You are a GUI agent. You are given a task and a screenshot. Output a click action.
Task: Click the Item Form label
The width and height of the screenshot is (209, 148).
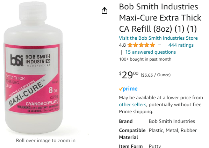(131, 146)
